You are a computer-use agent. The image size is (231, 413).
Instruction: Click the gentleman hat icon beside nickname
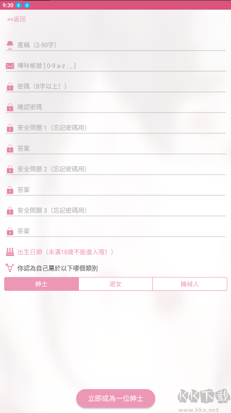pyautogui.click(x=10, y=45)
